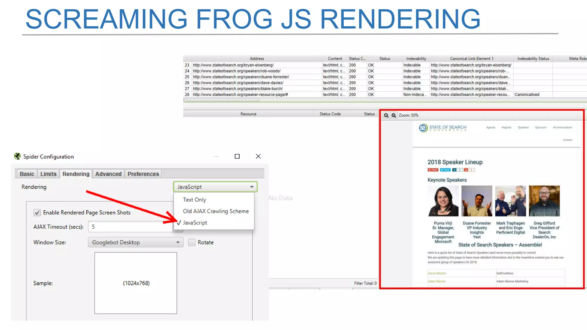Click Purna Virji speaker photo
The width and height of the screenshot is (587, 330).
point(443,201)
